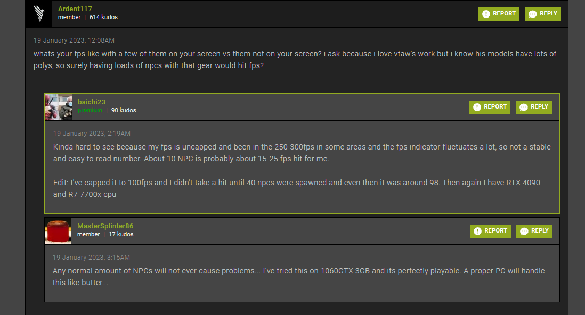
Task: Visit baichi23's profile via username
Action: point(92,102)
